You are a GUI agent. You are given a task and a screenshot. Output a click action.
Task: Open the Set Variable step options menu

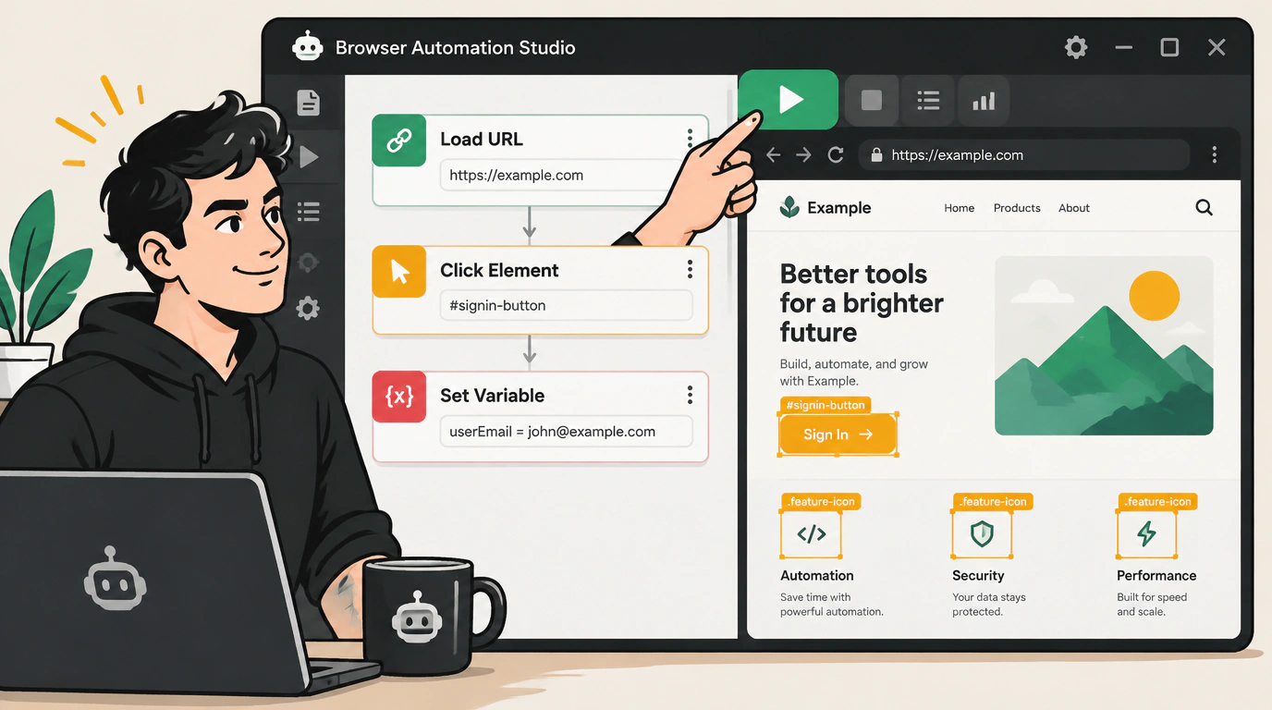pyautogui.click(x=690, y=395)
